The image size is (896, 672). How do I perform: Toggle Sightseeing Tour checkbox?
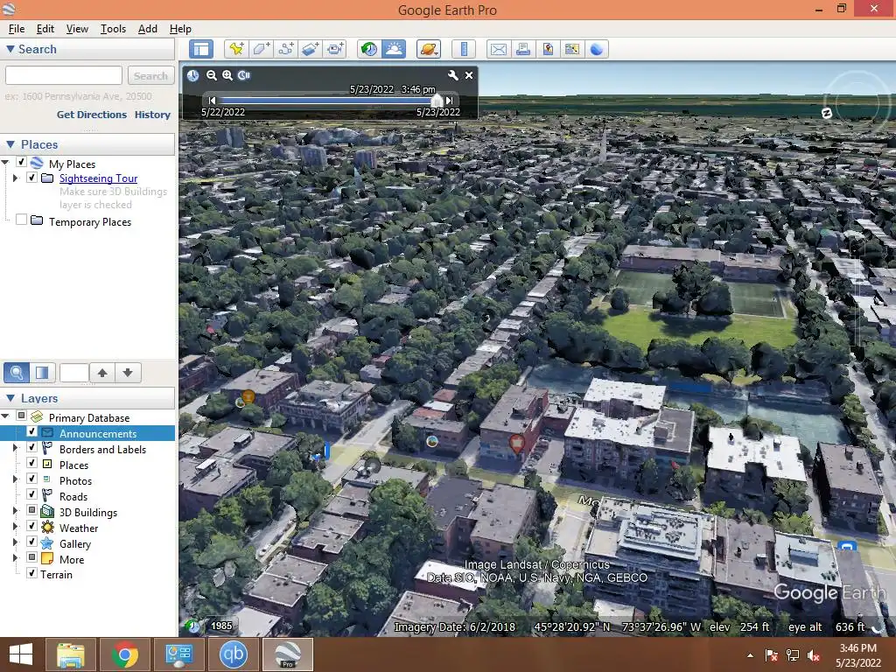pyautogui.click(x=32, y=178)
